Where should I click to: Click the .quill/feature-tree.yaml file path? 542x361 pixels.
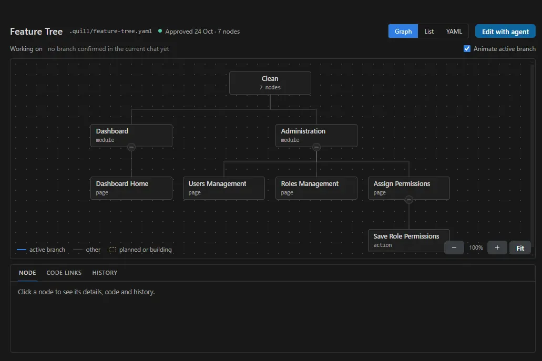click(x=110, y=31)
